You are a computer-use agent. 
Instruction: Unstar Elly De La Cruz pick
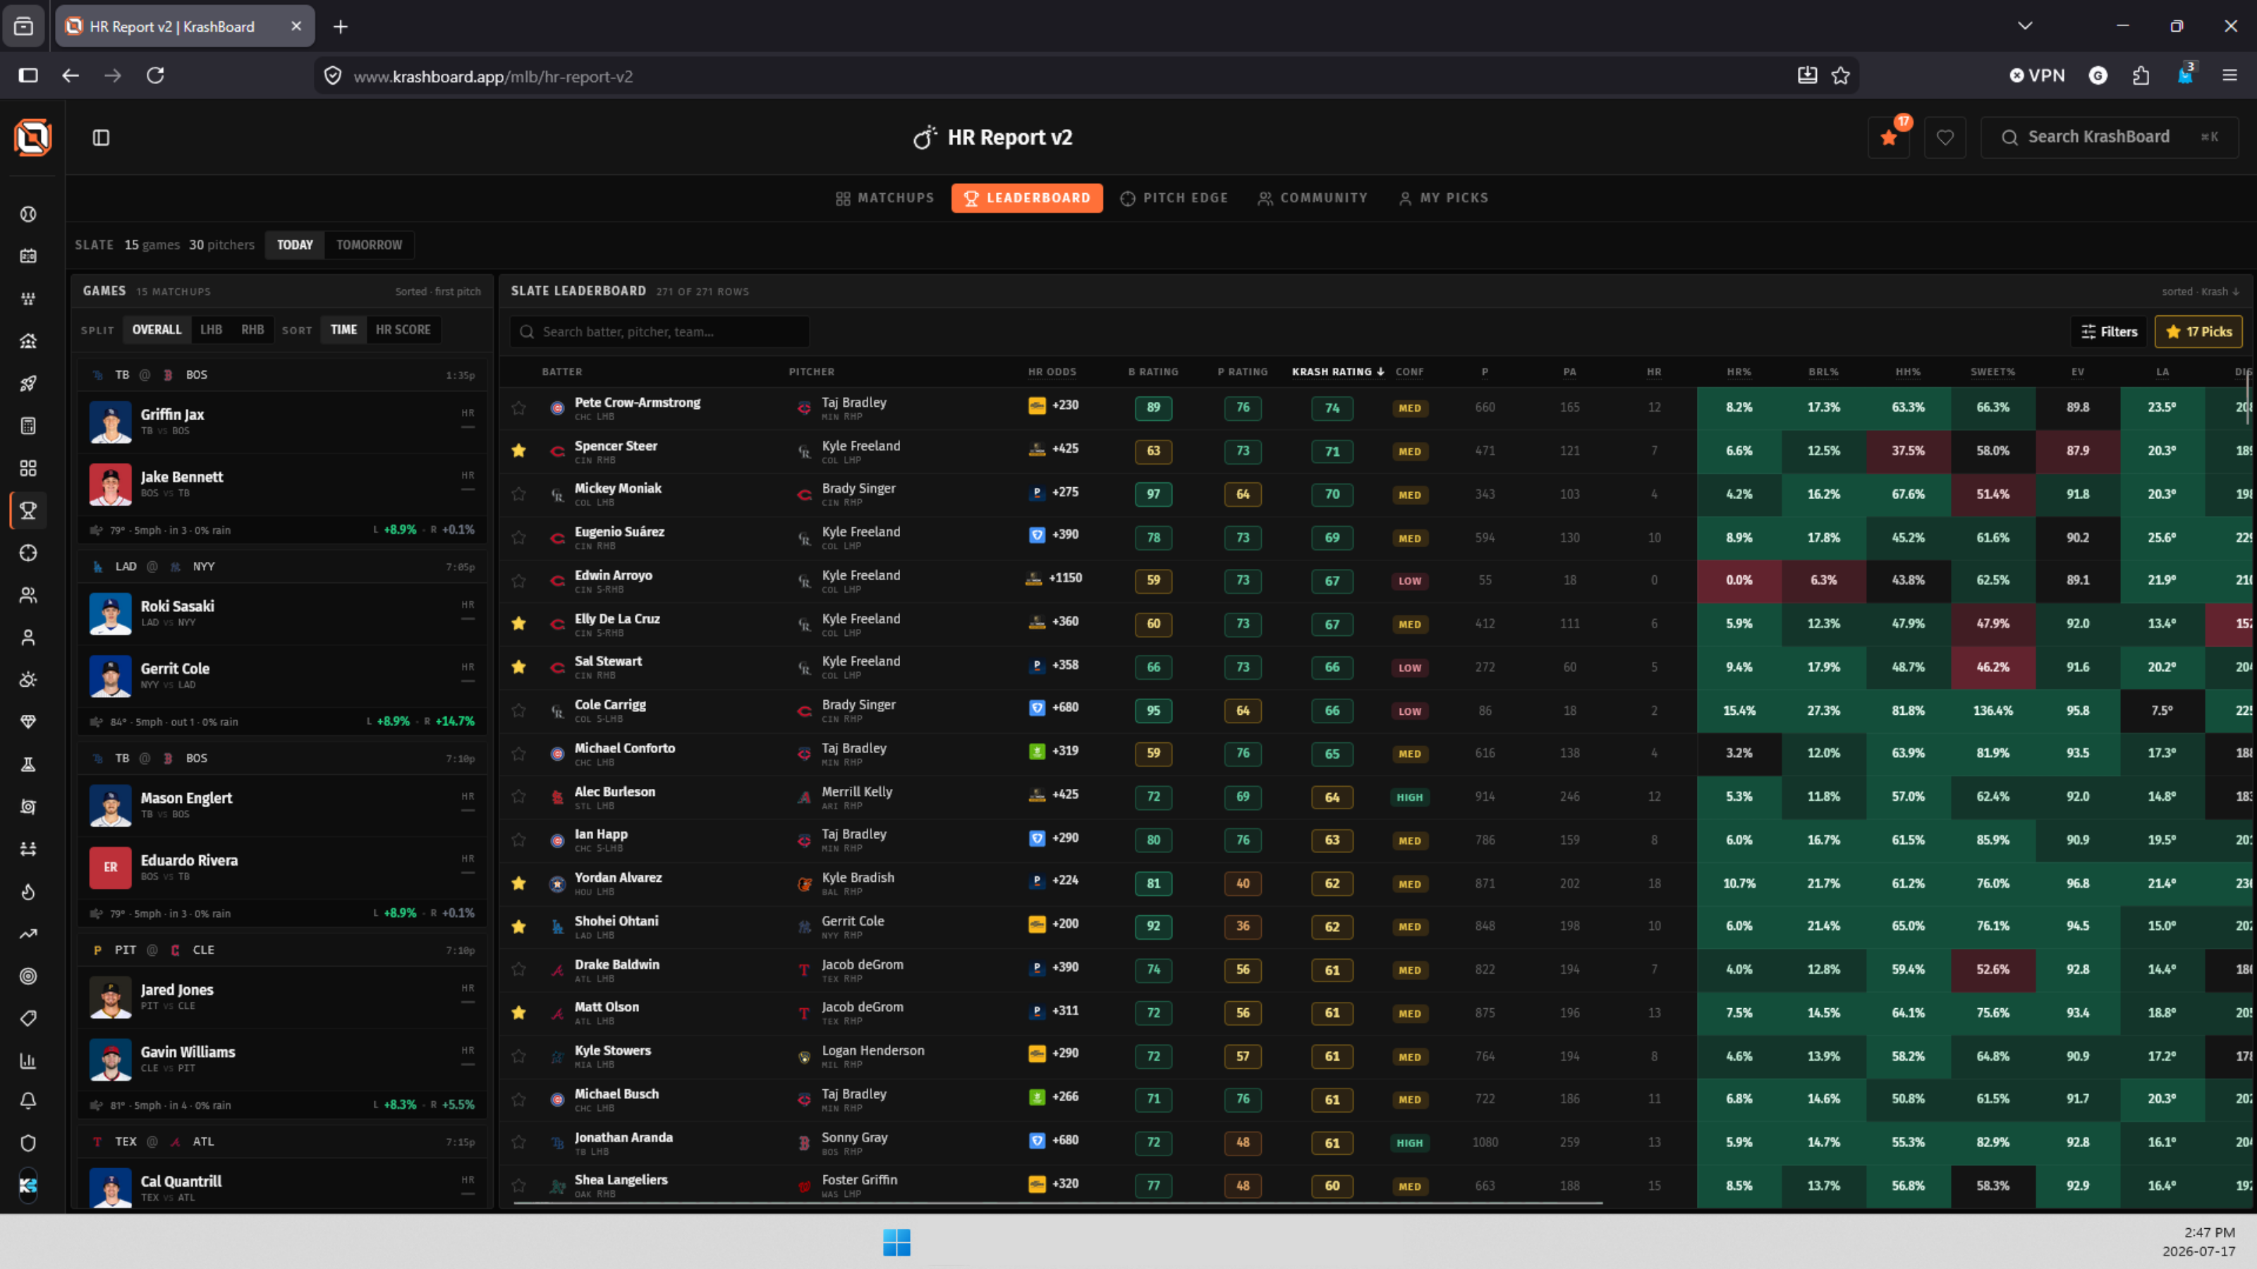click(518, 623)
